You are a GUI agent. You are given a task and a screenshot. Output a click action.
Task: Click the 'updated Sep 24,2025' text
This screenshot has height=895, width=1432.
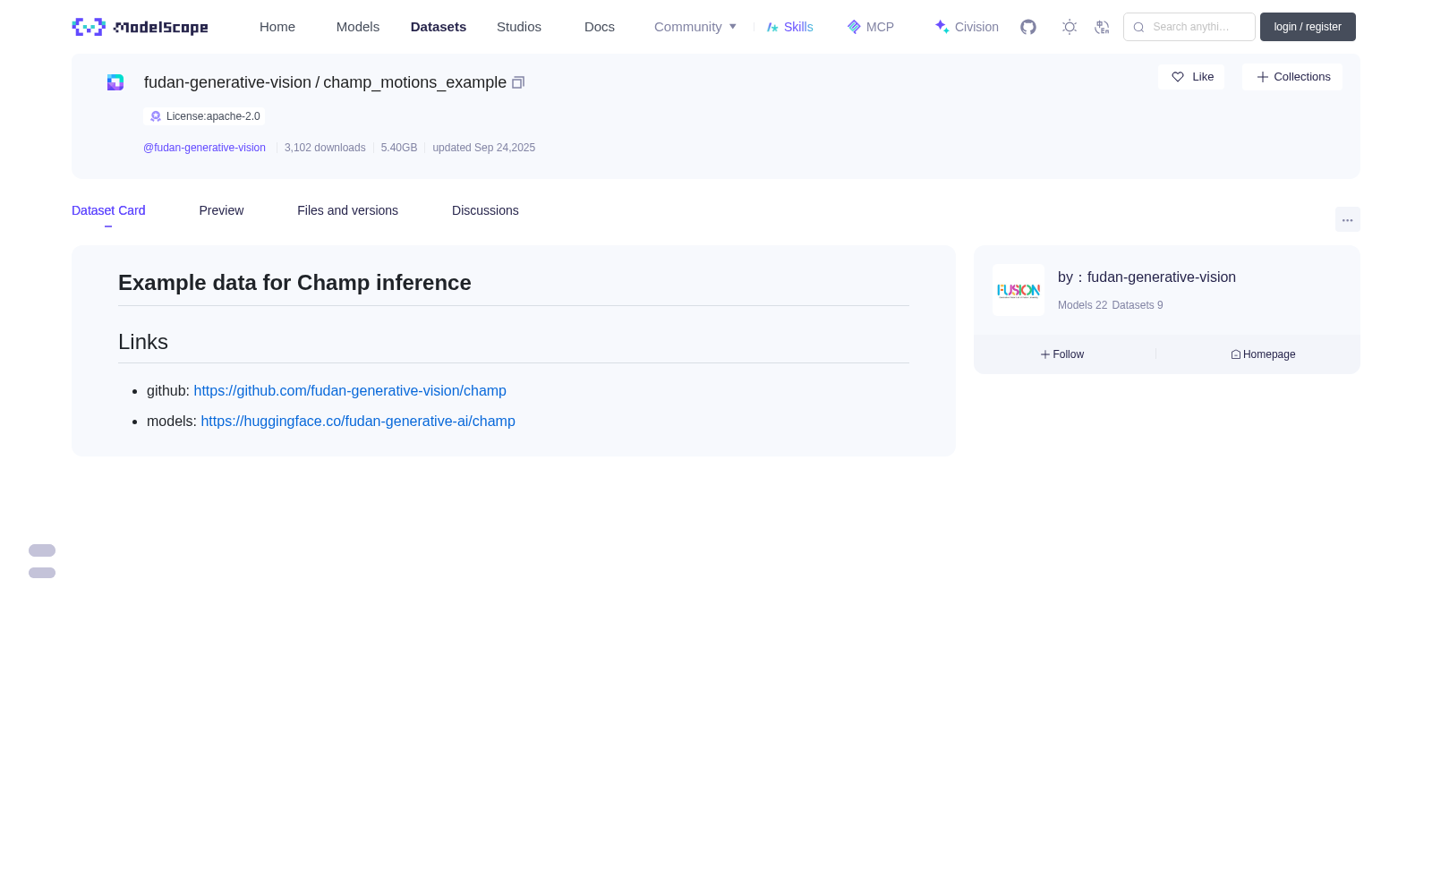click(483, 148)
